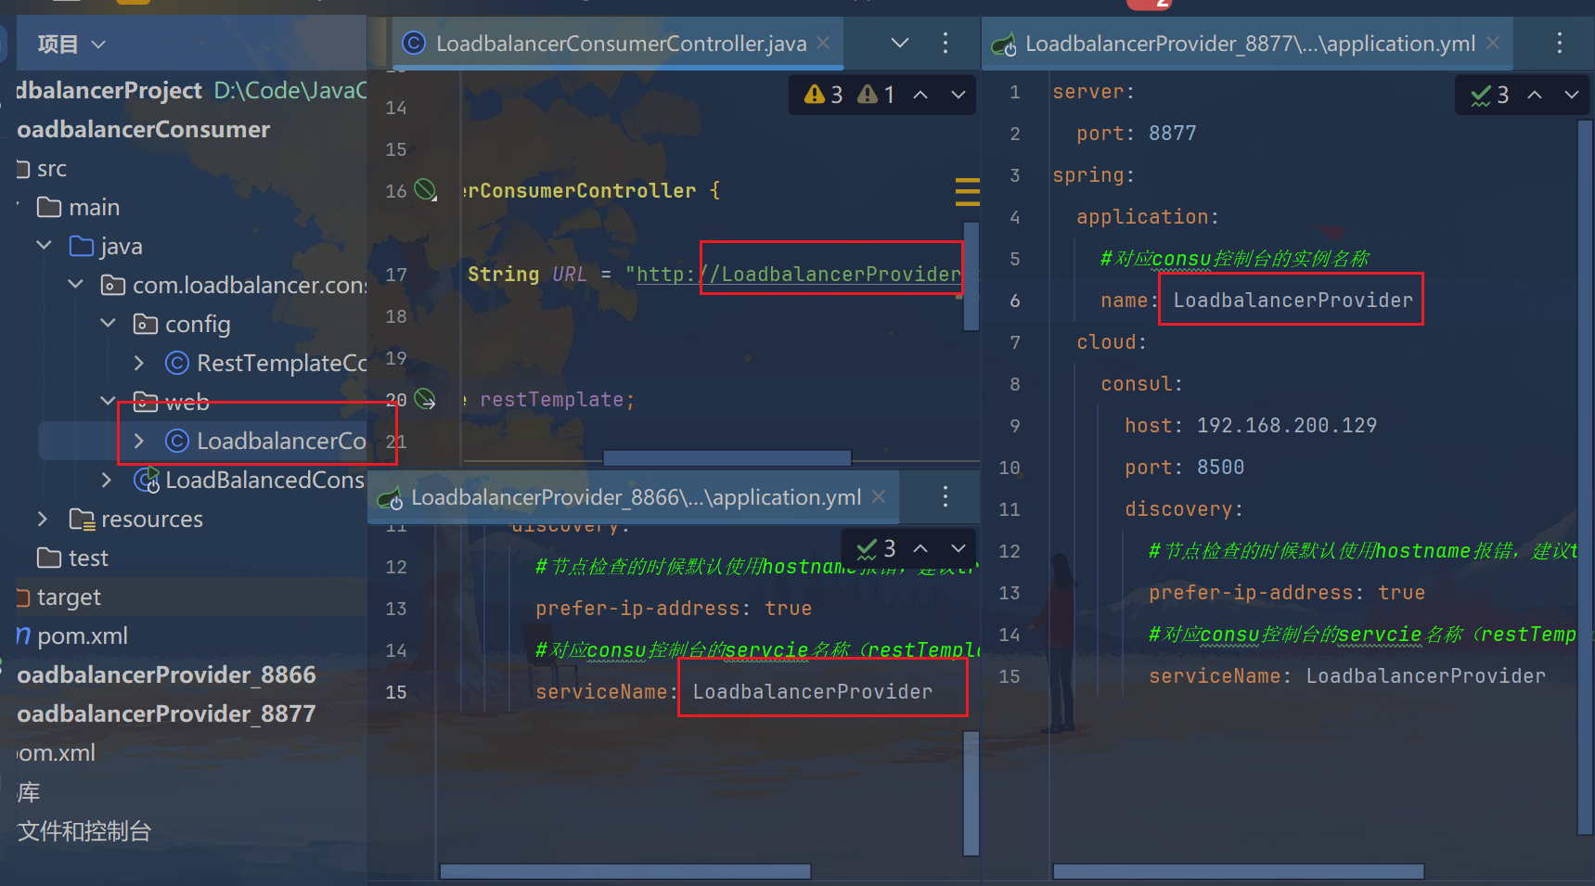Click the host value 192.168.200.129
The height and width of the screenshot is (886, 1595).
tap(1286, 425)
